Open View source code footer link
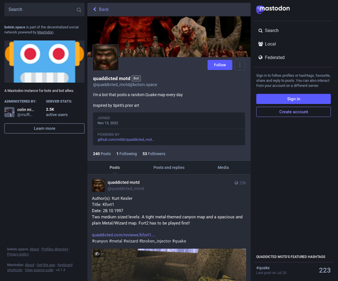The width and height of the screenshot is (338, 281). (39, 270)
